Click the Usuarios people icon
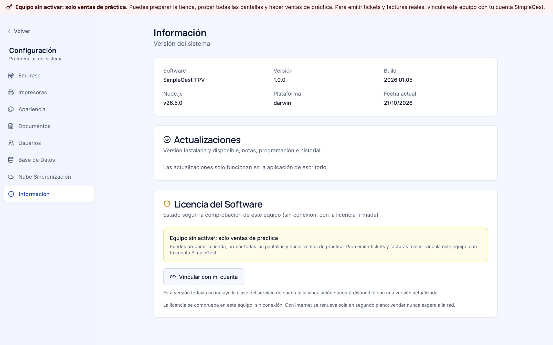This screenshot has height=345, width=553. click(x=11, y=143)
